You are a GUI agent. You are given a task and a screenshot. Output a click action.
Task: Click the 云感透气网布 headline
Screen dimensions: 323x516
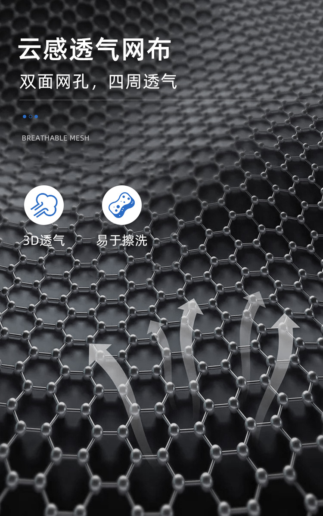coord(95,50)
